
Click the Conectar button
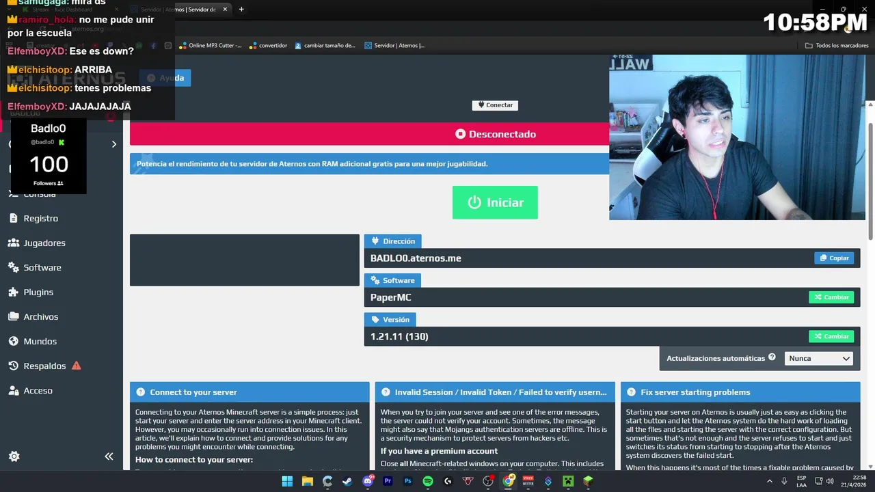click(495, 105)
